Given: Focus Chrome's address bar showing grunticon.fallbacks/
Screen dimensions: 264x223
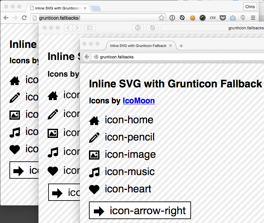Looking at the screenshot, I should pos(98,18).
